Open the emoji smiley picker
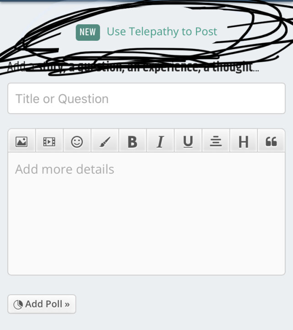 click(77, 142)
